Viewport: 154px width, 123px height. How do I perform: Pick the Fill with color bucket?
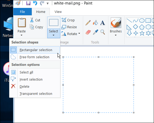point(95,23)
